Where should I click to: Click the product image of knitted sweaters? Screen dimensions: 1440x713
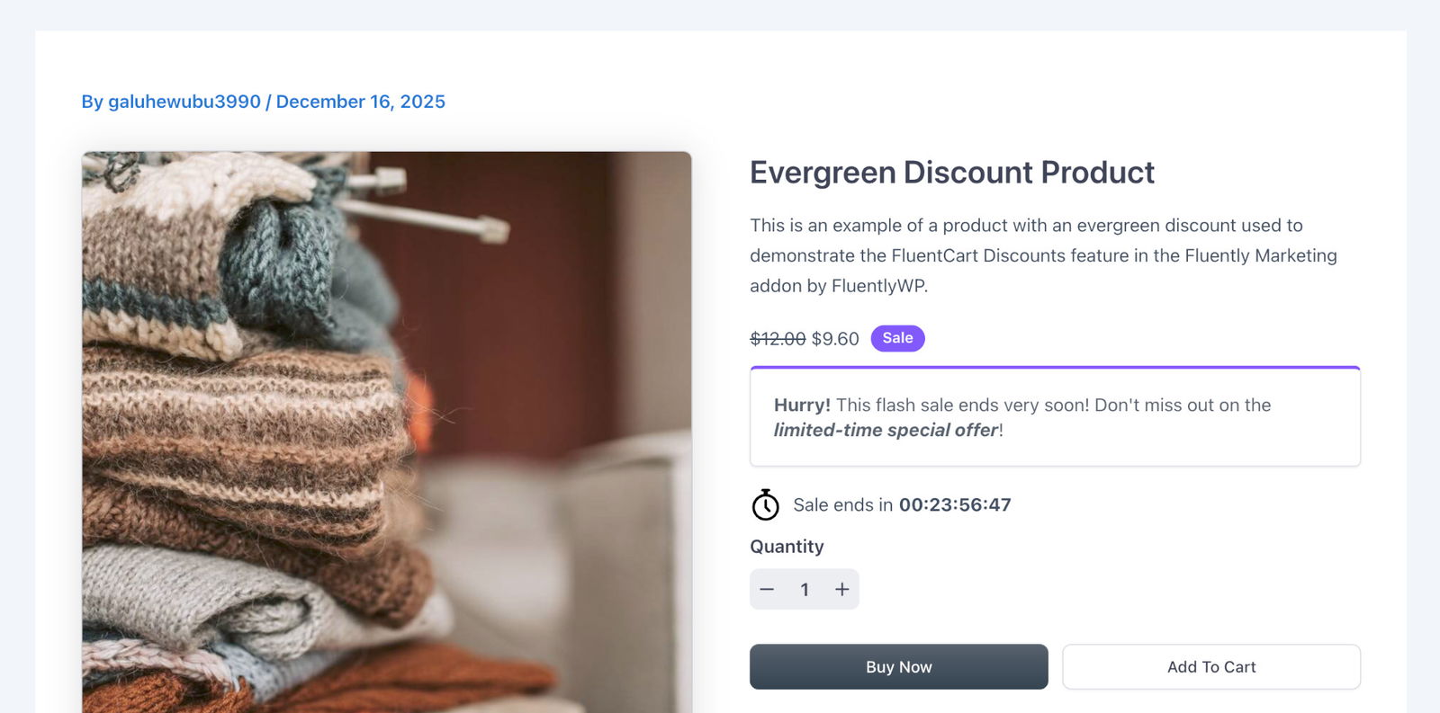click(x=385, y=432)
